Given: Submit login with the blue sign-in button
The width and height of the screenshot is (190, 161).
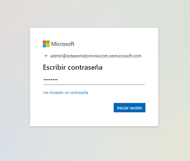Looking at the screenshot, I should [129, 108].
